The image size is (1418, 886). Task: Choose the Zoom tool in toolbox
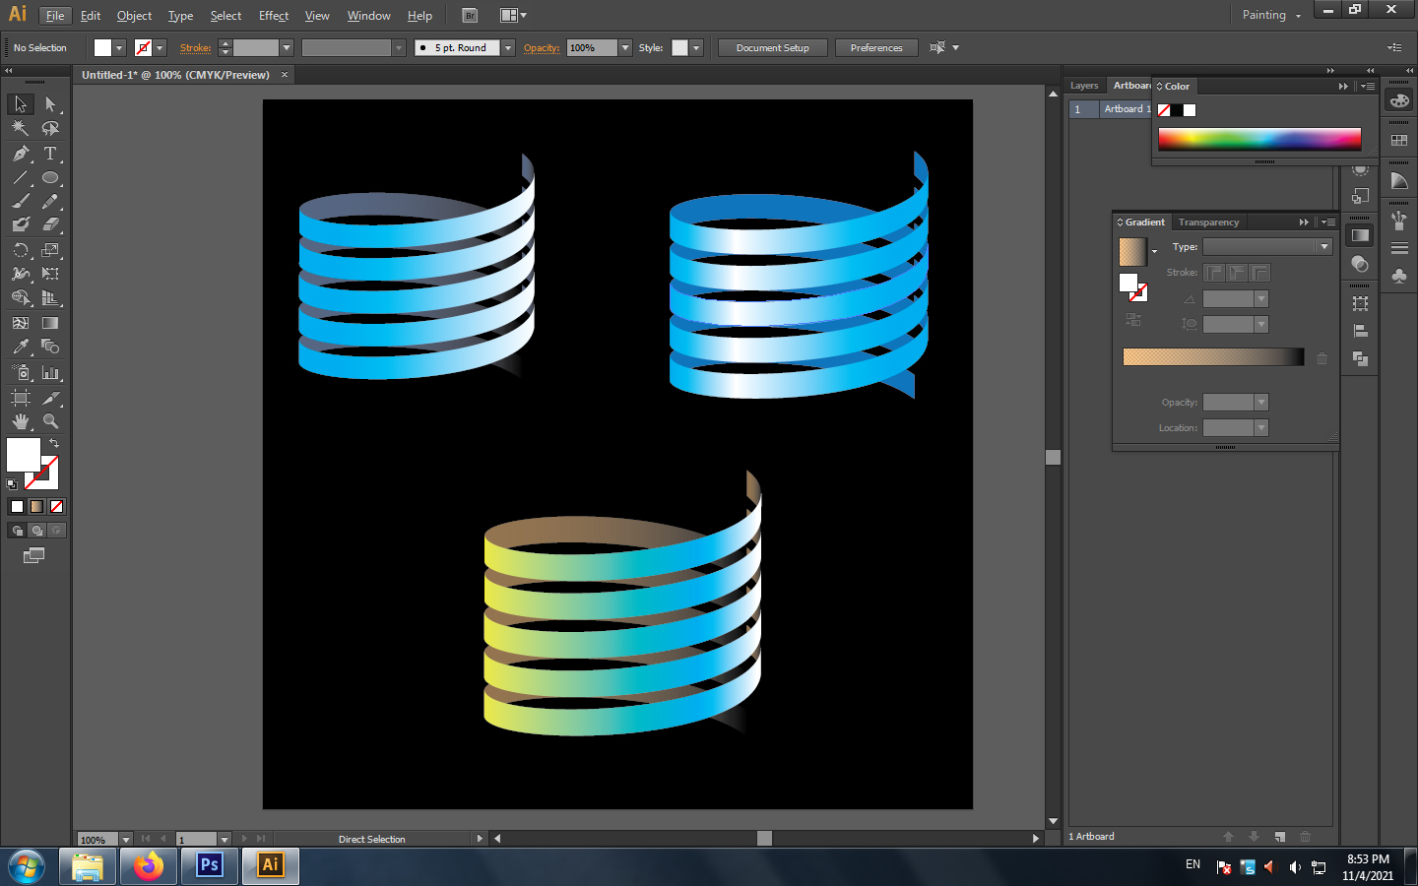point(50,421)
